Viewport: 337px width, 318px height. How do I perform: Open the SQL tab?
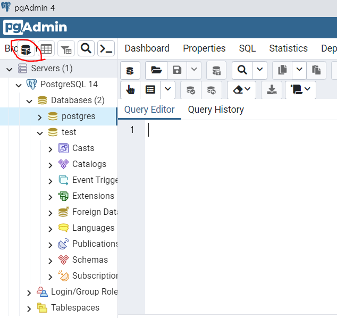point(247,48)
